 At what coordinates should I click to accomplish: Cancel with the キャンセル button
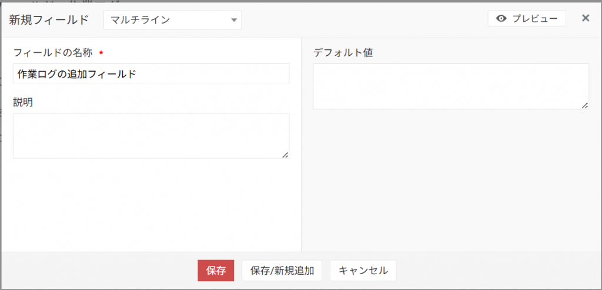pos(363,271)
